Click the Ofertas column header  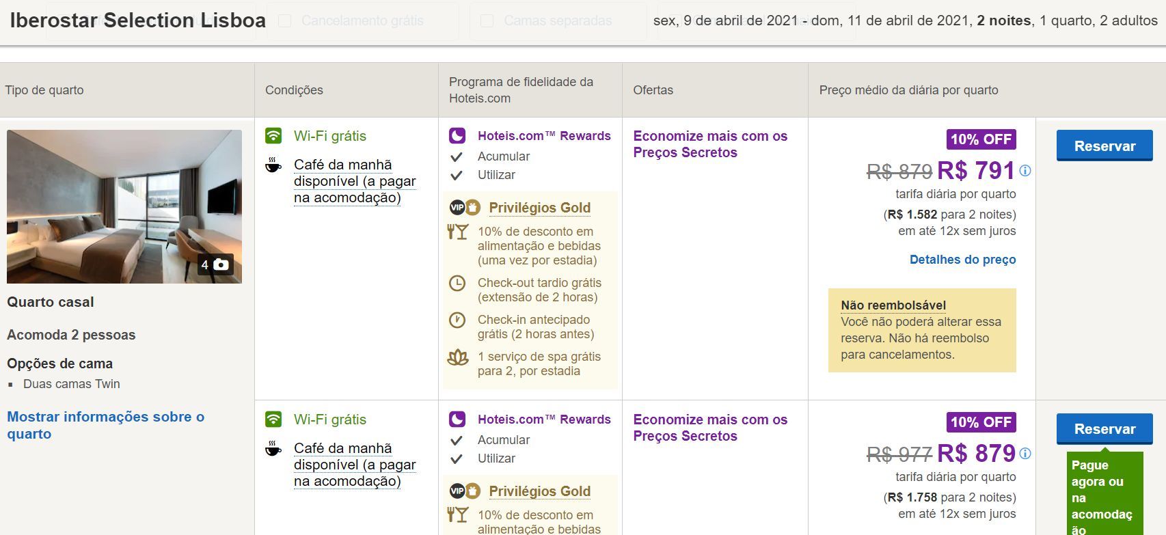[x=653, y=90]
